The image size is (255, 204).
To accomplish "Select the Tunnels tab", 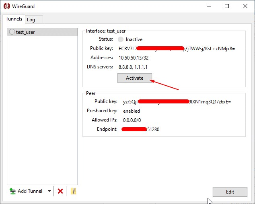I will click(14, 19).
